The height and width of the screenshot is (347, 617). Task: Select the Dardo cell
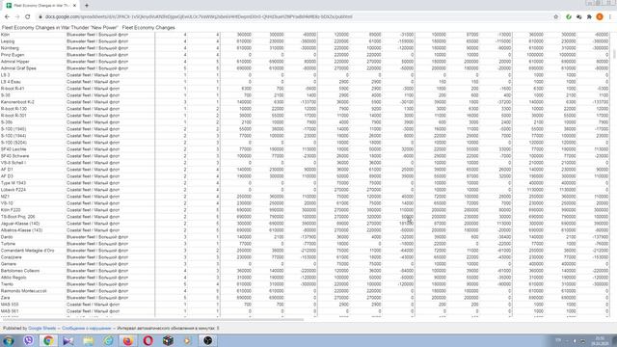click(33, 237)
